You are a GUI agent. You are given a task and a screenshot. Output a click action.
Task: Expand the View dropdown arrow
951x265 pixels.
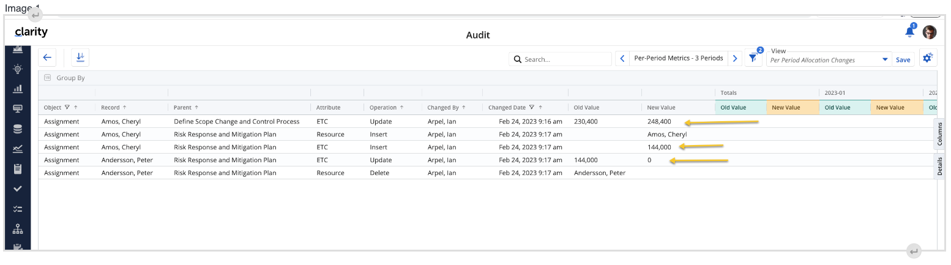[x=885, y=60]
